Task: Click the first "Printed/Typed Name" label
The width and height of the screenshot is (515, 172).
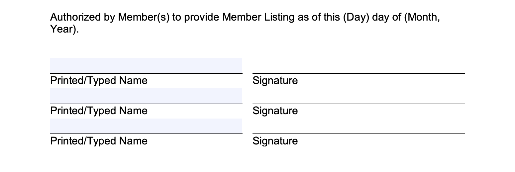Action: pyautogui.click(x=99, y=81)
